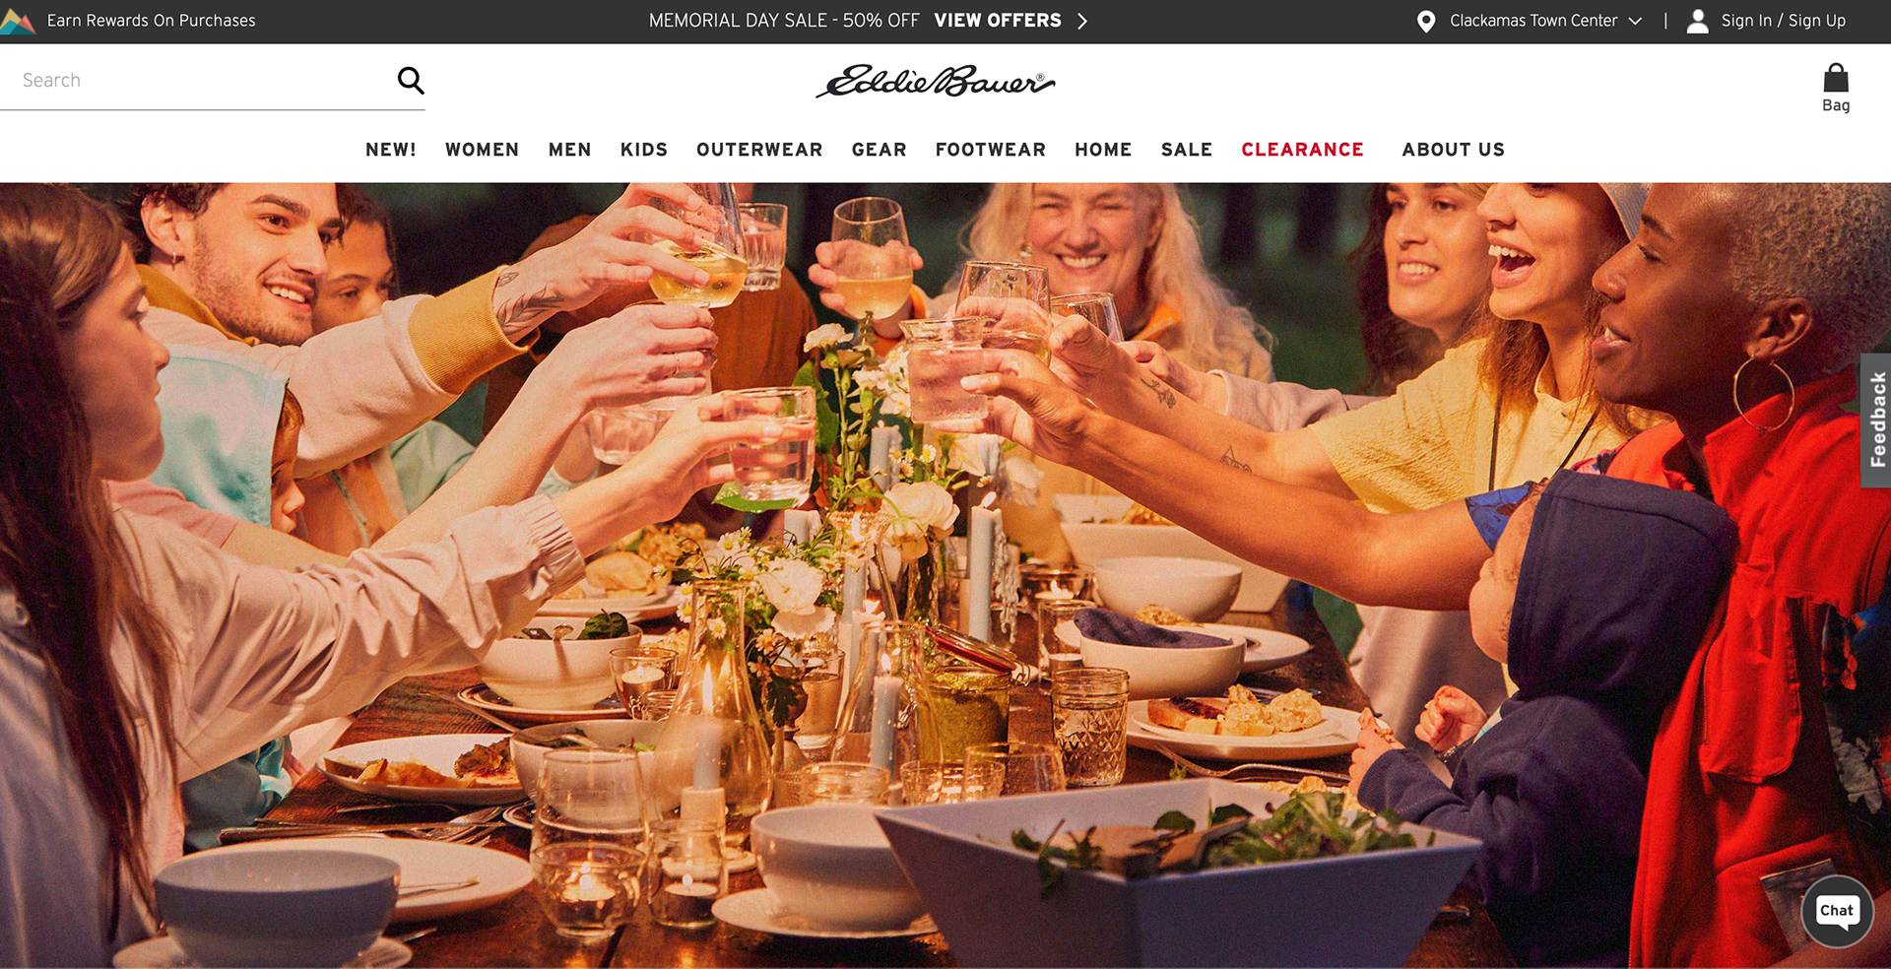This screenshot has width=1891, height=969.
Task: Click the Eddie Bauer logo
Action: (x=936, y=82)
